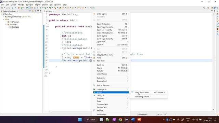Screen dimensions: 219x123
Task: Expand the JRE System Library node
Action: (4, 17)
